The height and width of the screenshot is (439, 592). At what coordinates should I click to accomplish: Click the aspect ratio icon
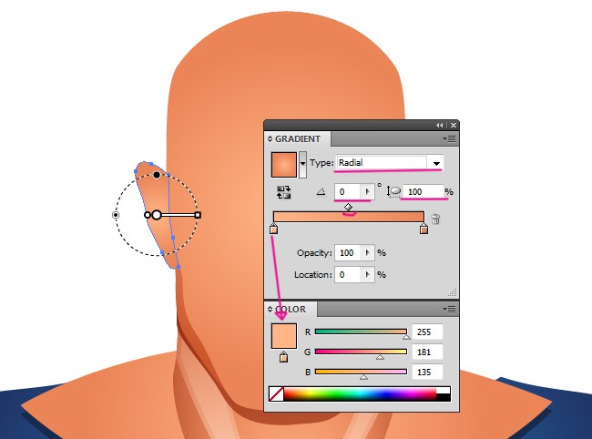pos(393,192)
